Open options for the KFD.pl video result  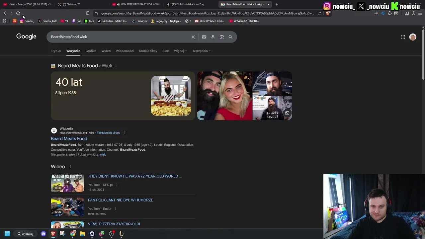[117, 185]
